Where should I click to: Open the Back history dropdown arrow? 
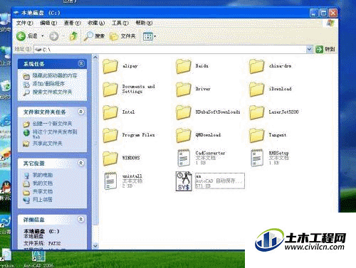pos(43,36)
